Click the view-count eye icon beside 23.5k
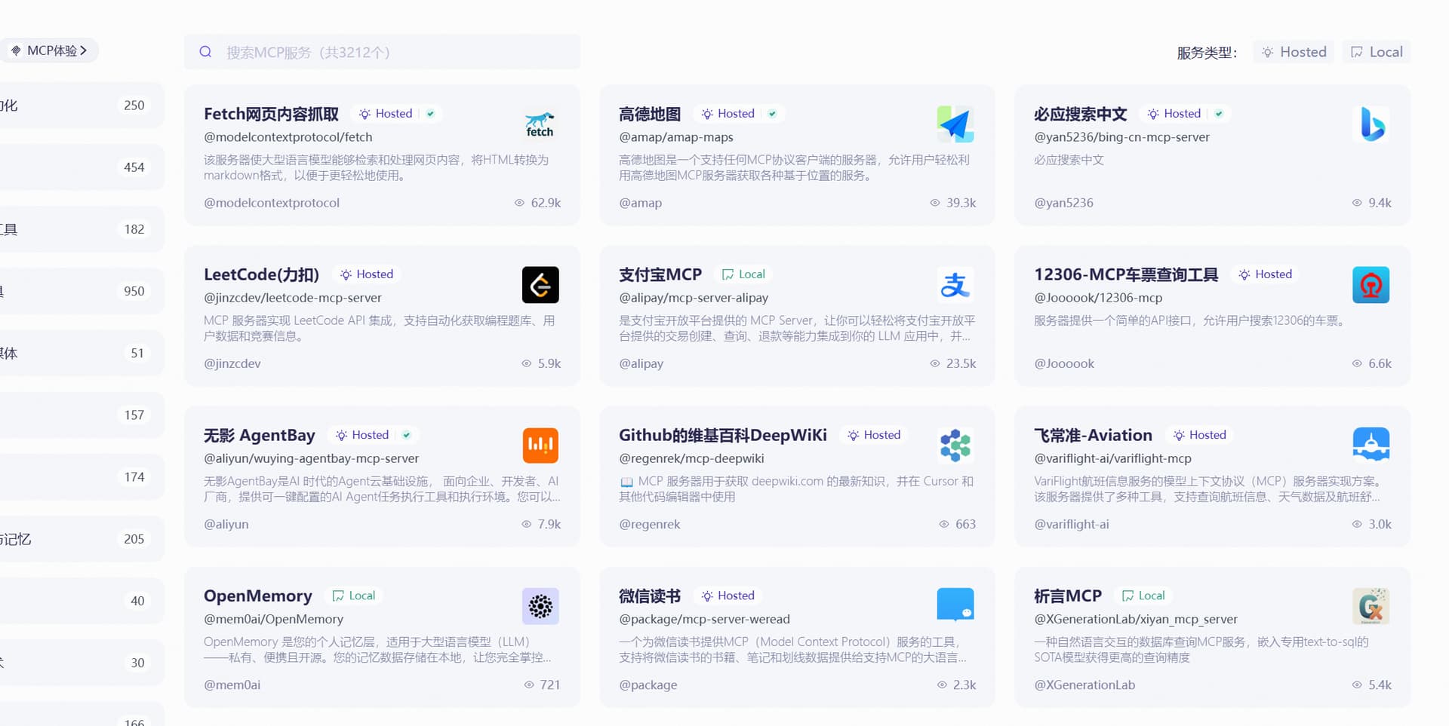This screenshot has width=1449, height=726. [935, 363]
